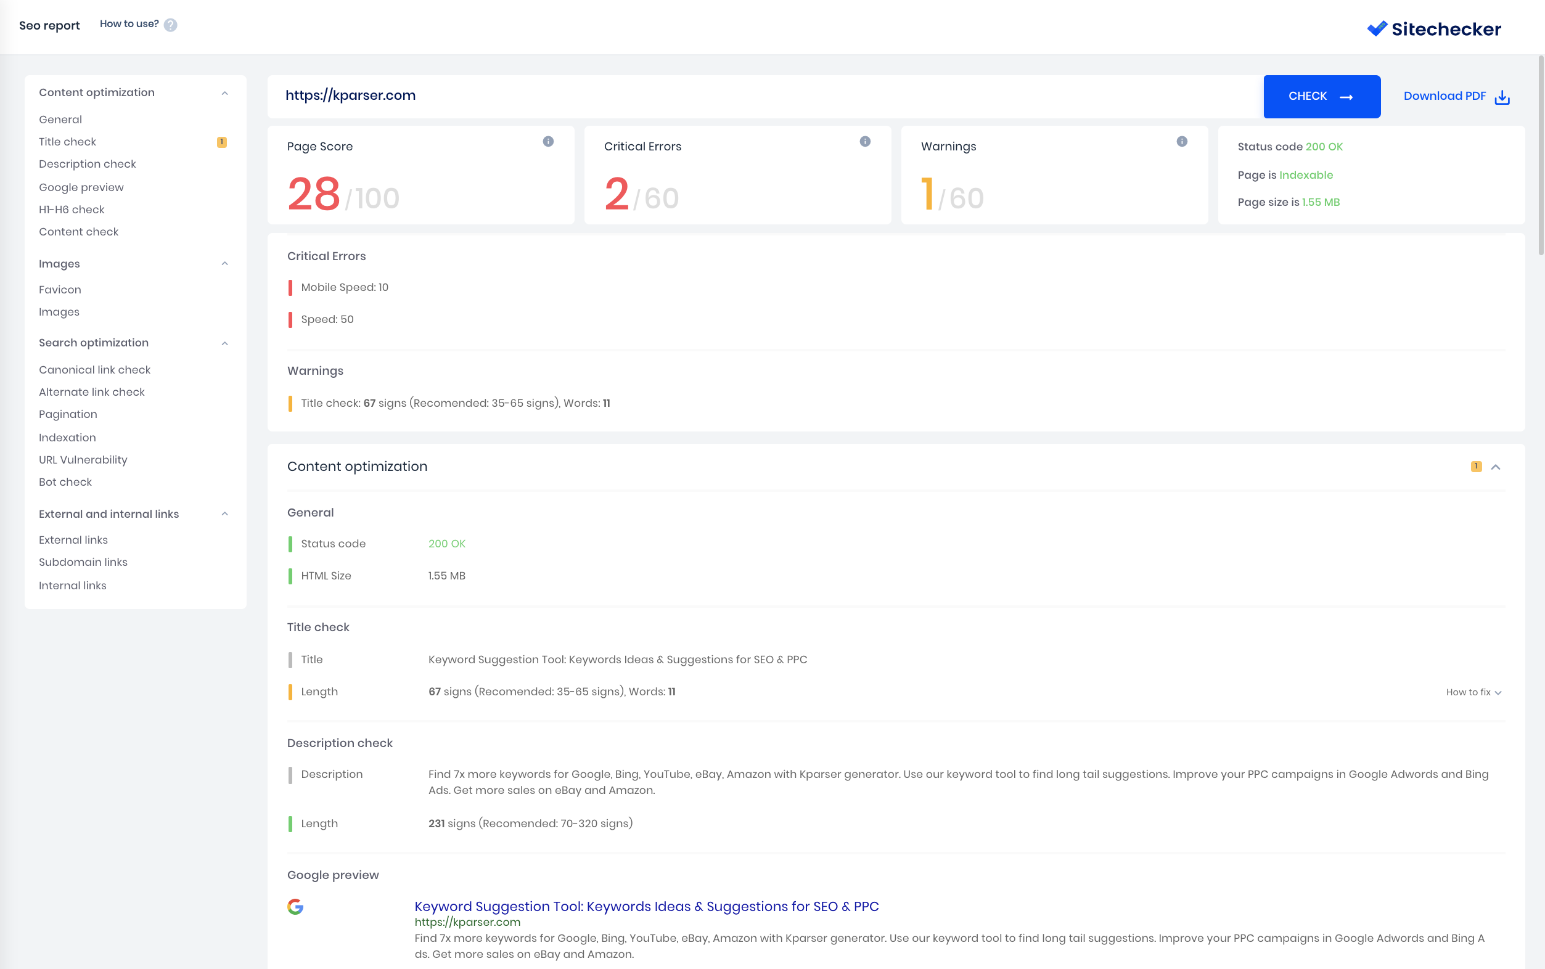Viewport: 1545px width, 969px height.
Task: Click the CHECK button
Action: [1321, 97]
